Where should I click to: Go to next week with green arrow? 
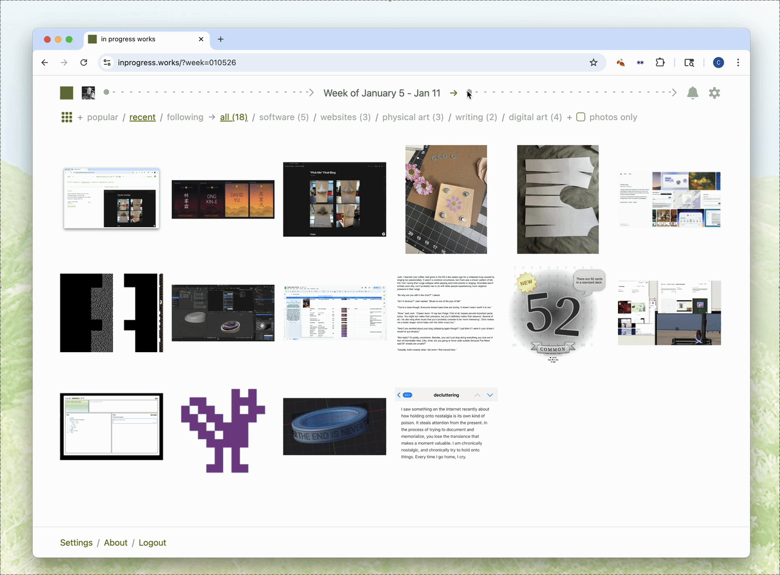point(453,93)
